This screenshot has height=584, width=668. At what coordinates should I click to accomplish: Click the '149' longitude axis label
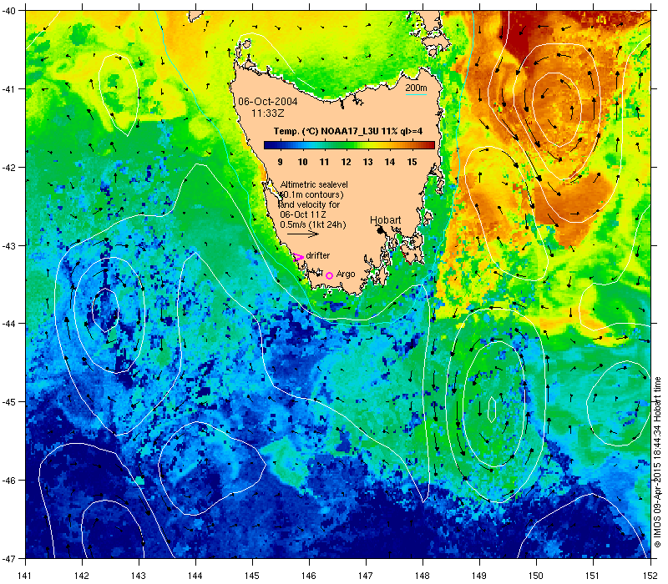point(479,576)
